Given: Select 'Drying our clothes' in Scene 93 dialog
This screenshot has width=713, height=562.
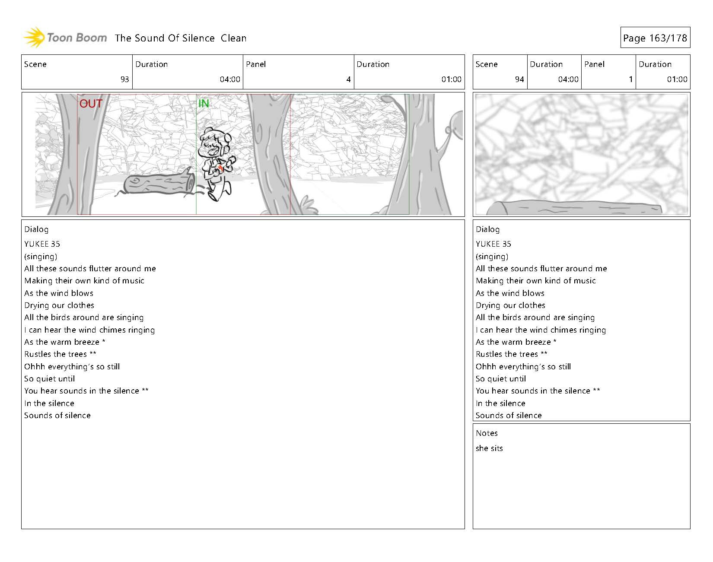Looking at the screenshot, I should [x=59, y=305].
